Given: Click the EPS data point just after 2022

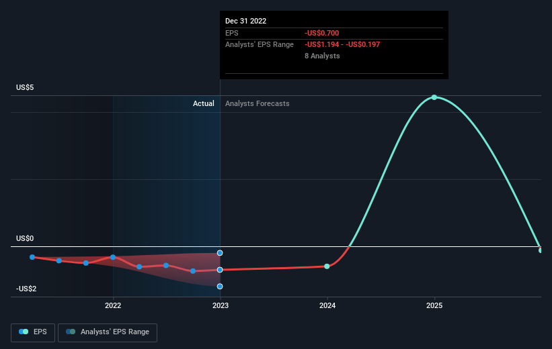Looking at the screenshot, I should (x=139, y=266).
